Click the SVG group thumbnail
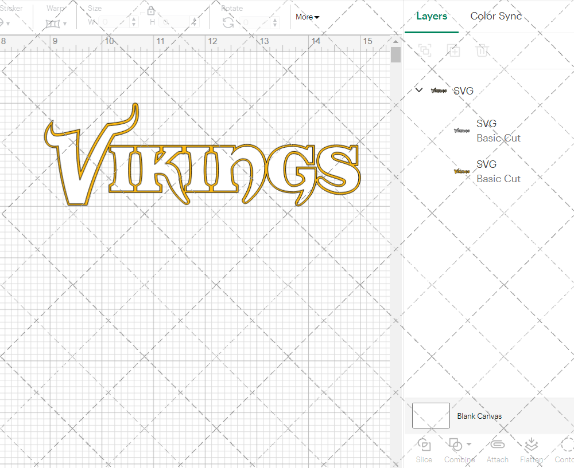574x468 pixels. point(439,91)
